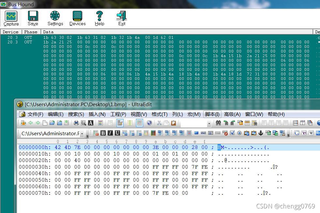This screenshot has height=213, width=320.
Task: Click the Capture button in Bus Hound
Action: point(11,18)
